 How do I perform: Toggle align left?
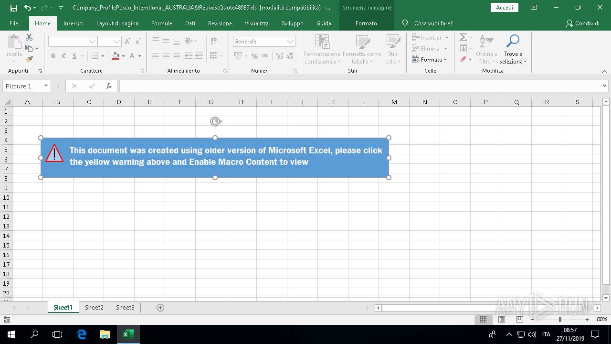coord(155,56)
